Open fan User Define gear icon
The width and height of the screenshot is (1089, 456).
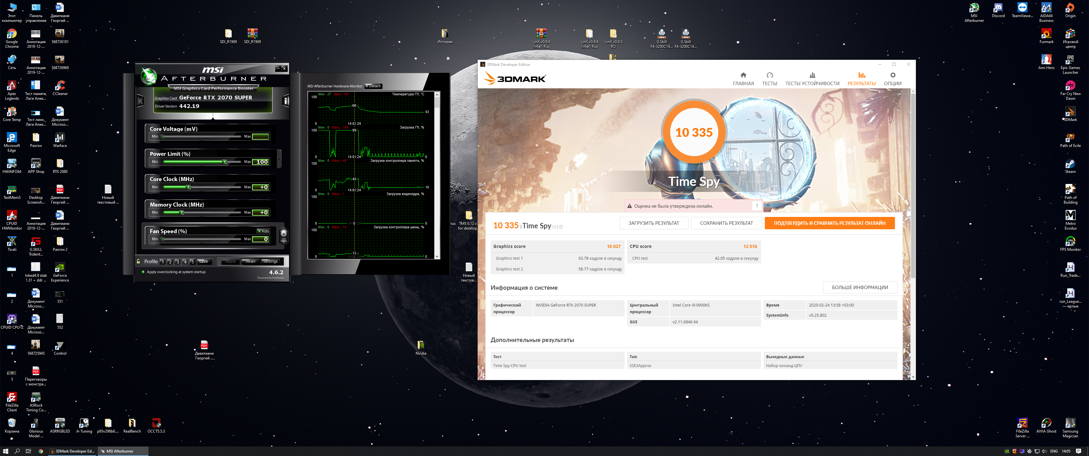[284, 234]
